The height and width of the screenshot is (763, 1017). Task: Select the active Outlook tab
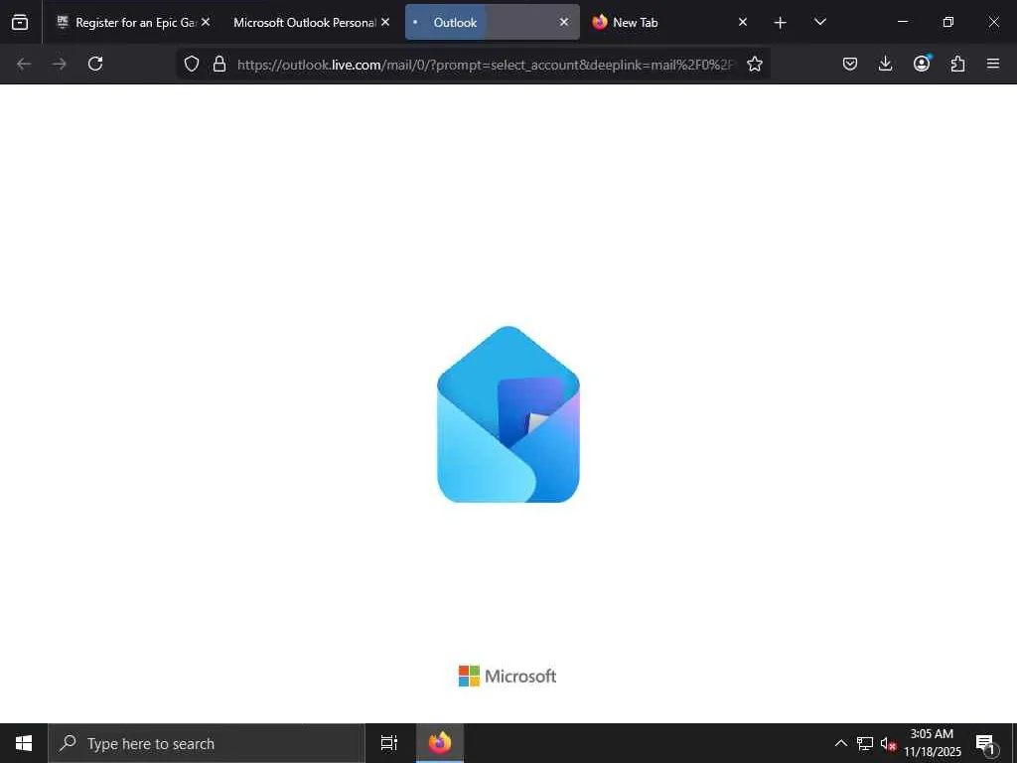[x=493, y=22]
